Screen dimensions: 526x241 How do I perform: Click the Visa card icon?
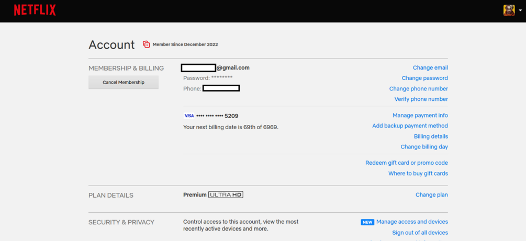(189, 116)
